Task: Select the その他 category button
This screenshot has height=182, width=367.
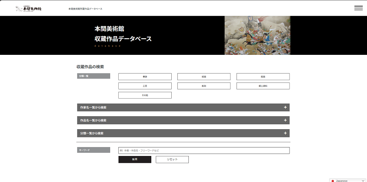Action: click(145, 95)
